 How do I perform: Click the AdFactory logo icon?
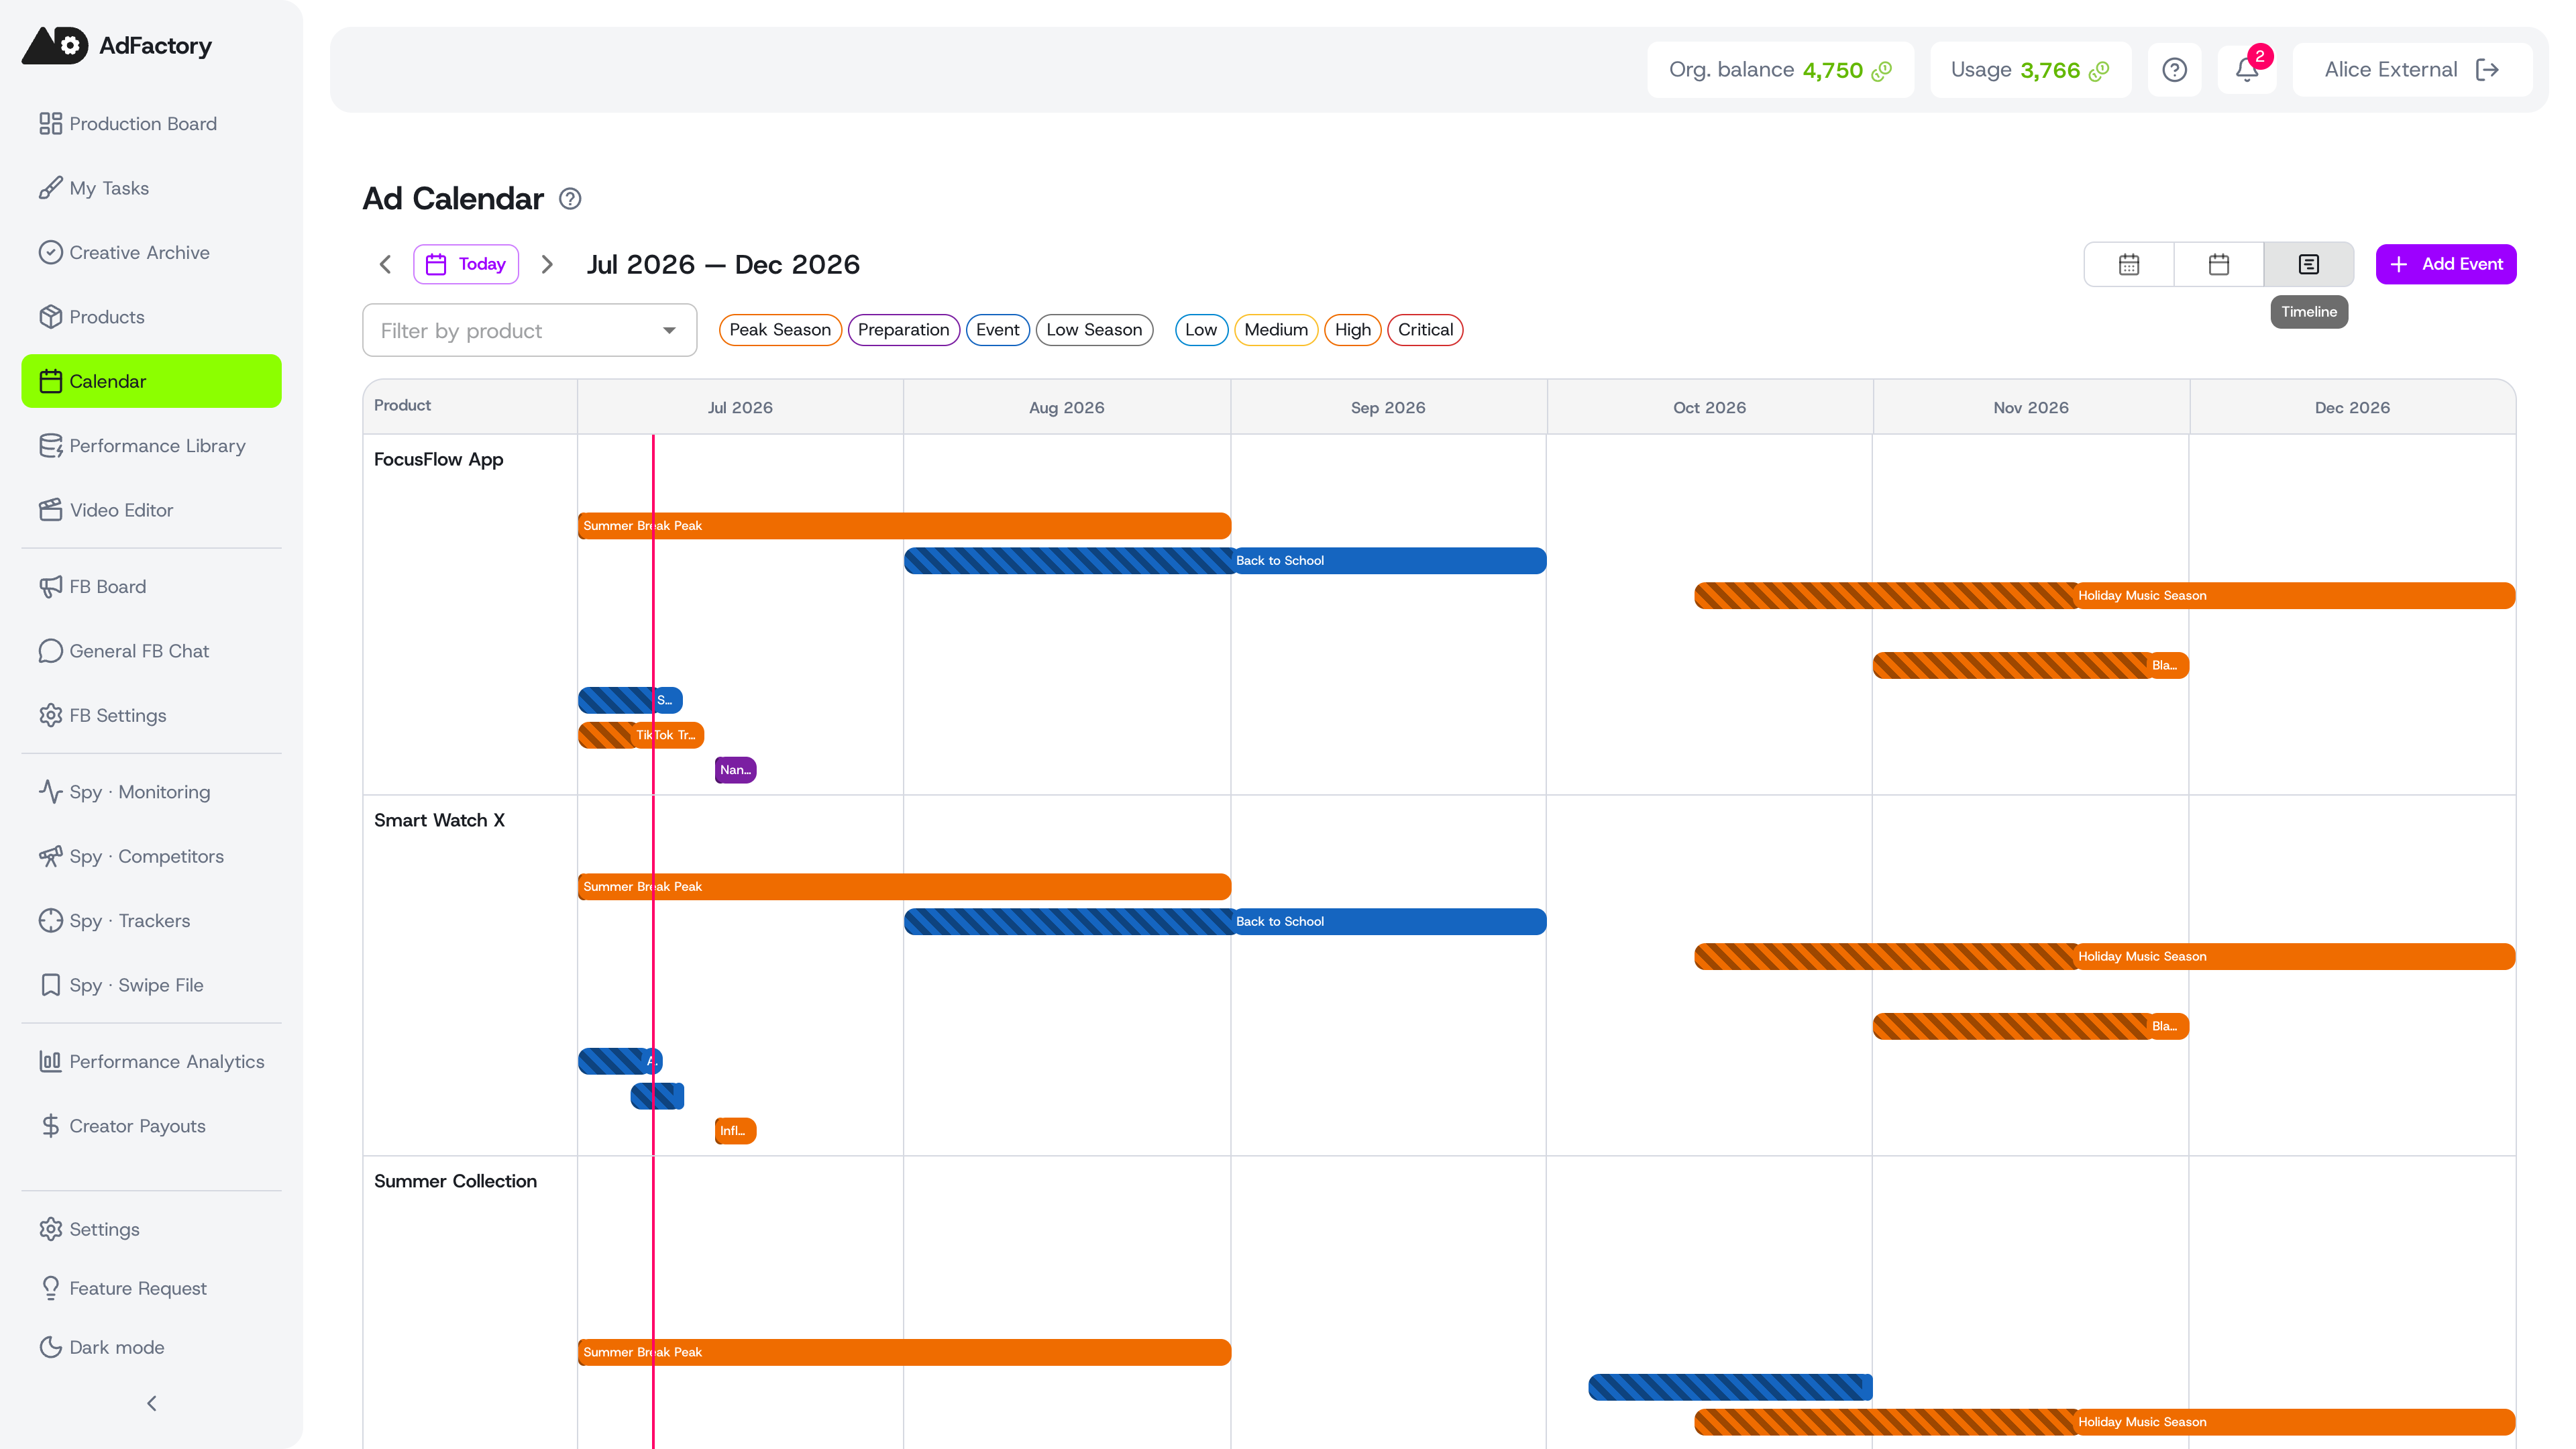(x=55, y=45)
